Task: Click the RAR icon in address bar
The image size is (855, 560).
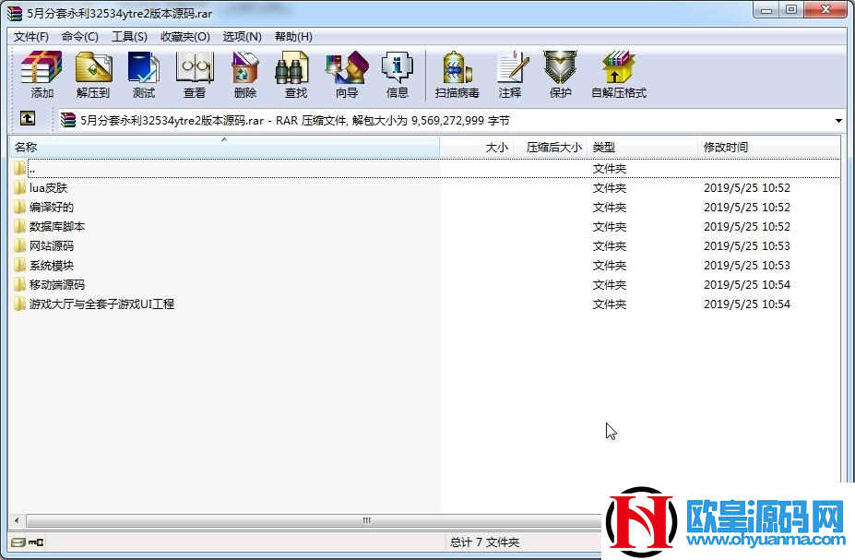Action: click(x=68, y=120)
